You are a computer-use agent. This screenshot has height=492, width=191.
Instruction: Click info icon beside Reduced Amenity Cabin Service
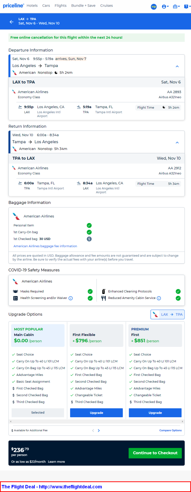click(159, 298)
